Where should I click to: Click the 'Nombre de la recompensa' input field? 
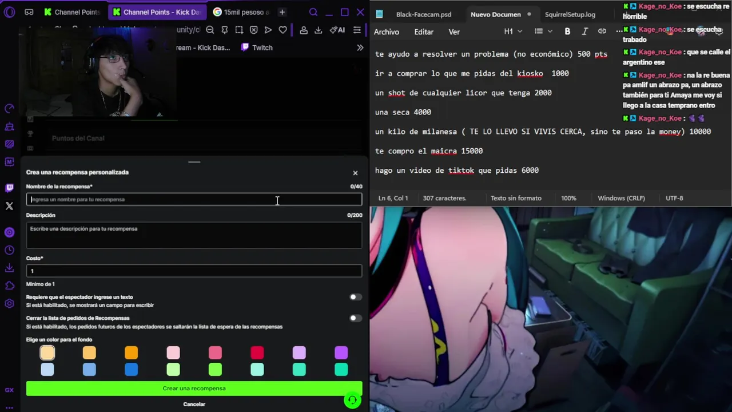[194, 199]
